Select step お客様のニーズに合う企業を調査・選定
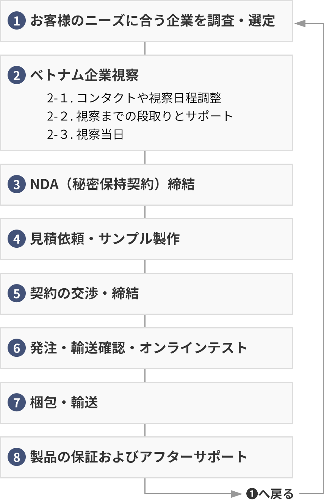This screenshot has width=324, height=500. pos(152,21)
